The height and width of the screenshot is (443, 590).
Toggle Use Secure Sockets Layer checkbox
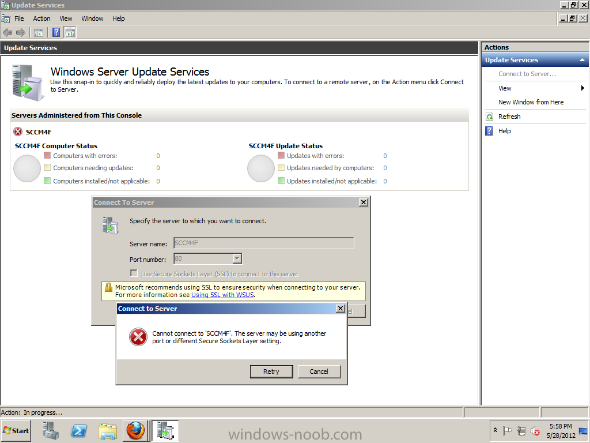[134, 273]
